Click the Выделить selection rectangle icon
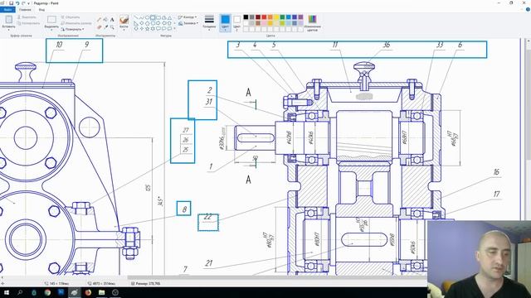The image size is (531, 298). coord(51,19)
